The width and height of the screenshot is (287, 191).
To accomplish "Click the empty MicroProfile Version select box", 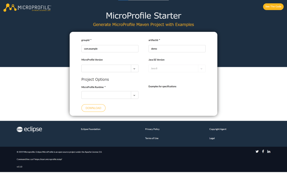I will [x=106, y=69].
